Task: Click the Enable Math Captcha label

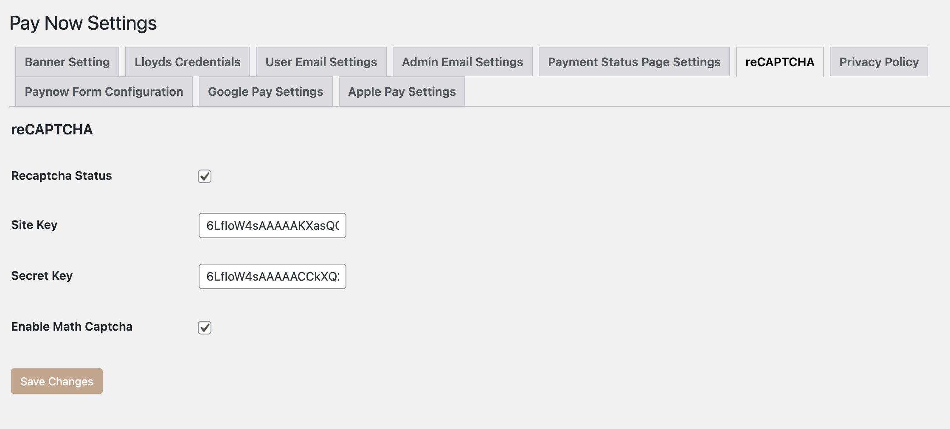Action: 72,326
